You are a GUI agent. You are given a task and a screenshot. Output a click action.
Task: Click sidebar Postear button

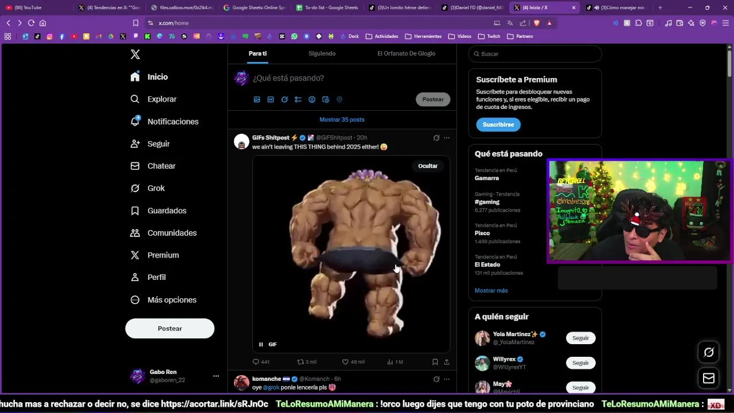pyautogui.click(x=170, y=329)
